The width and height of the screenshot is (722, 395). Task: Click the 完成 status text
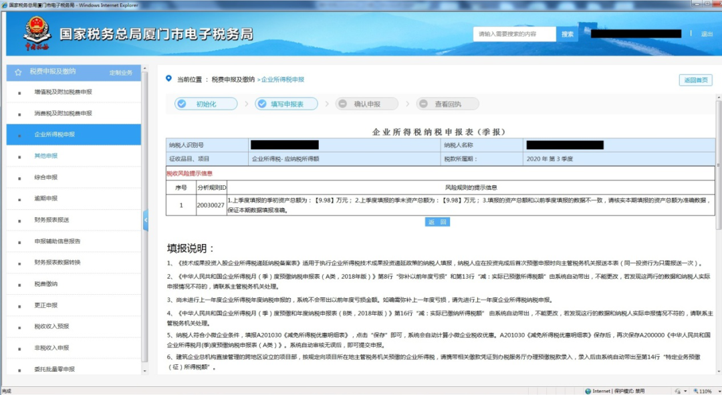pyautogui.click(x=6, y=391)
